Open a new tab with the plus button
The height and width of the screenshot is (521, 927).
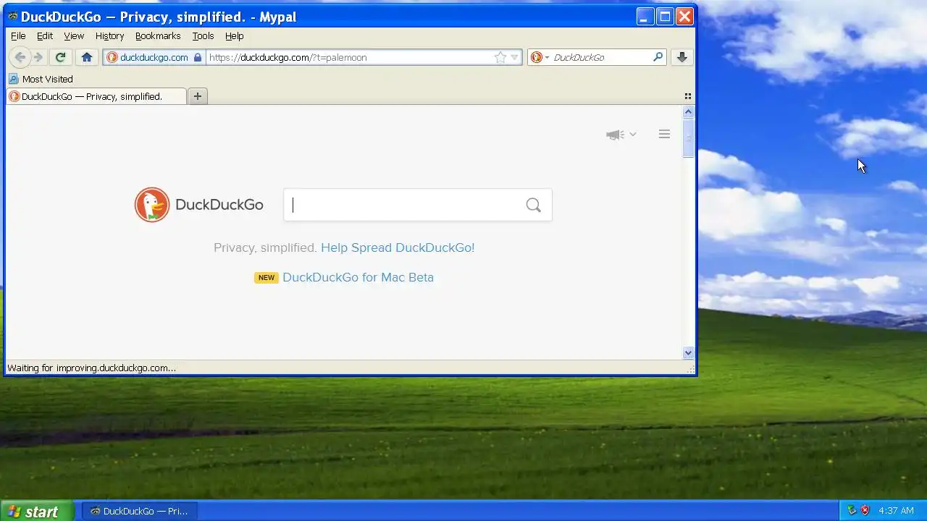(197, 96)
